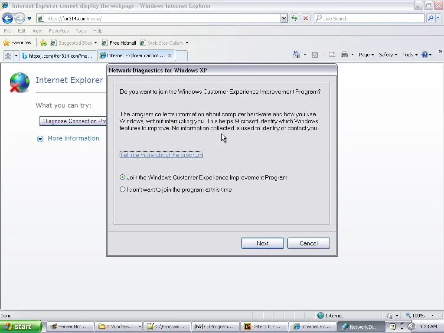Open the Server Not taskbar item
The width and height of the screenshot is (444, 333).
tap(70, 326)
